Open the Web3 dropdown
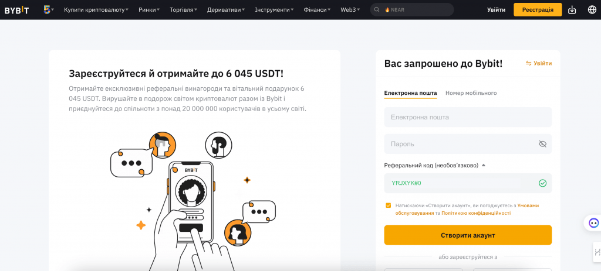This screenshot has width=601, height=271. coord(350,10)
